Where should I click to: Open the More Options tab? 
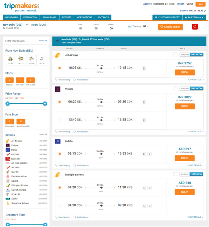(84, 17)
